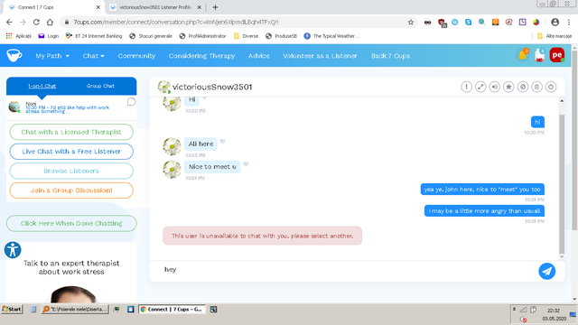Open the Advice menu item

[259, 56]
